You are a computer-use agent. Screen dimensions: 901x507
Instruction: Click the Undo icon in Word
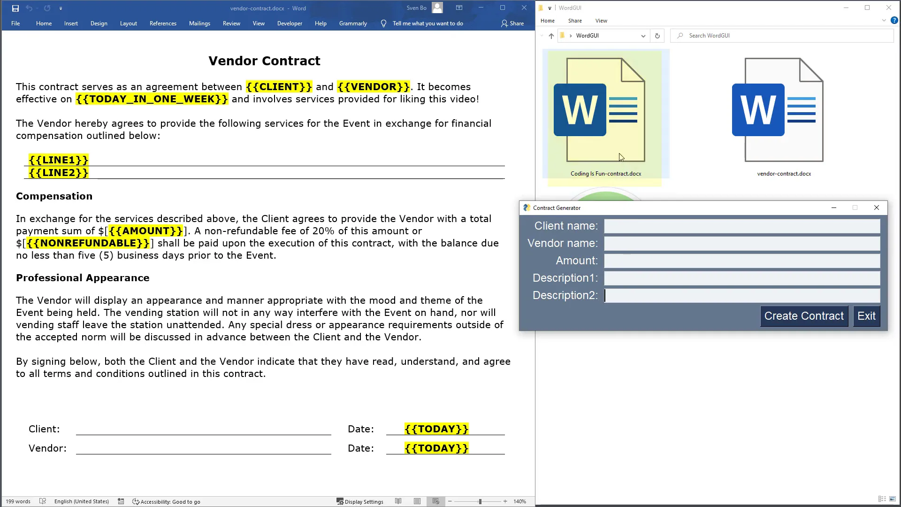point(29,8)
